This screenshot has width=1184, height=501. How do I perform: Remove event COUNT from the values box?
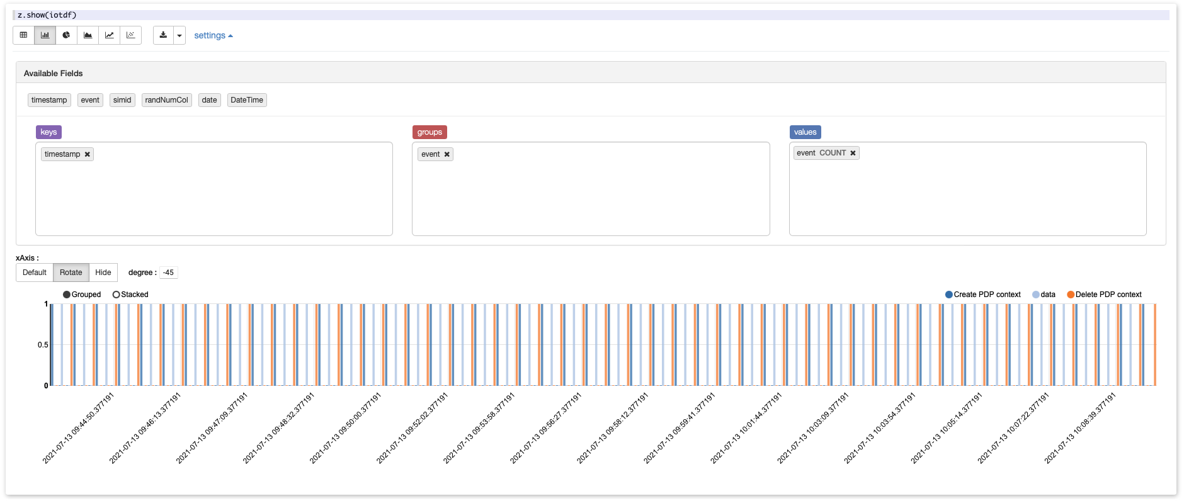tap(853, 153)
